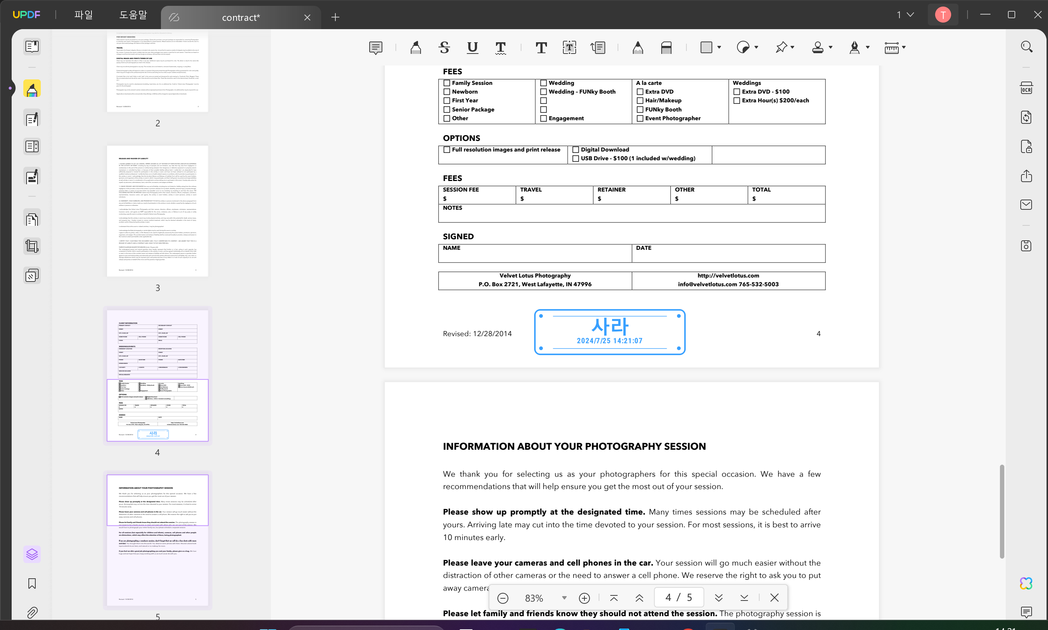The height and width of the screenshot is (630, 1048).
Task: Close the page navigation bar
Action: click(774, 598)
